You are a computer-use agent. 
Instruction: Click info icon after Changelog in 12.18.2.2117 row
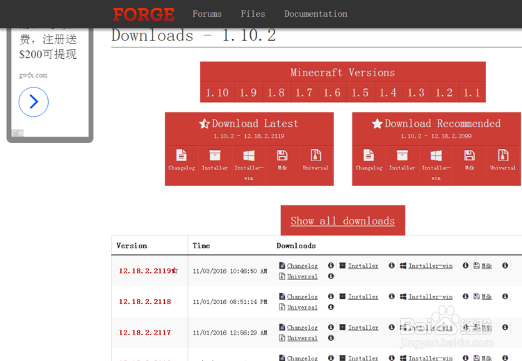331,327
